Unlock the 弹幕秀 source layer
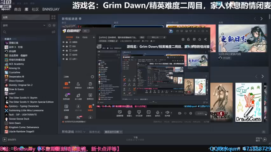Viewport: 271px width, 152px height. [x=67, y=42]
